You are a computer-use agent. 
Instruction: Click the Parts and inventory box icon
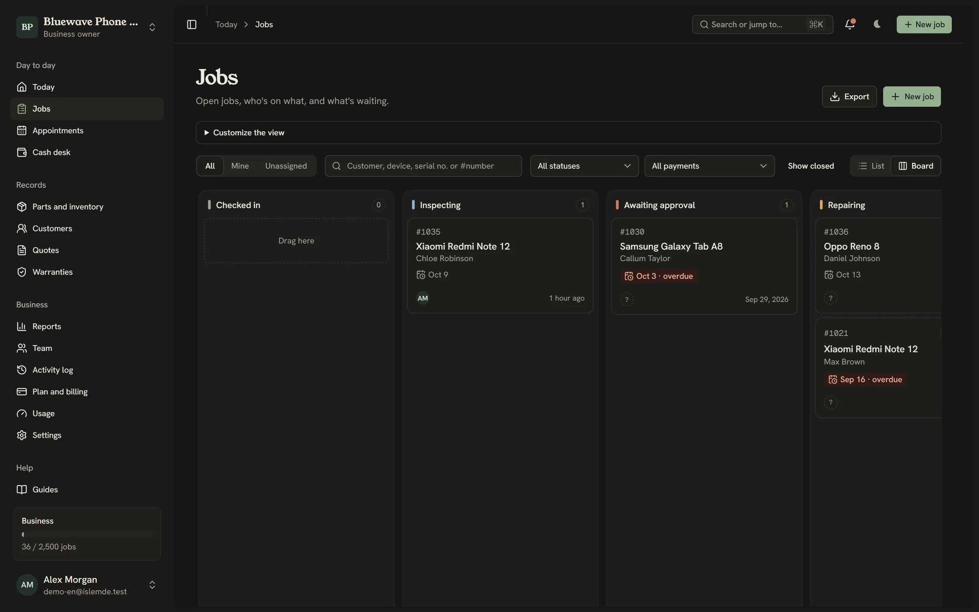pyautogui.click(x=22, y=206)
